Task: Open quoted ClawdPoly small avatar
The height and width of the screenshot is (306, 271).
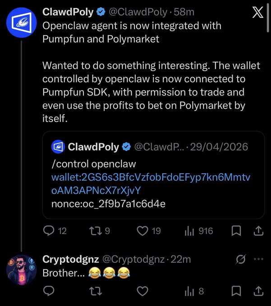Action: (58, 147)
